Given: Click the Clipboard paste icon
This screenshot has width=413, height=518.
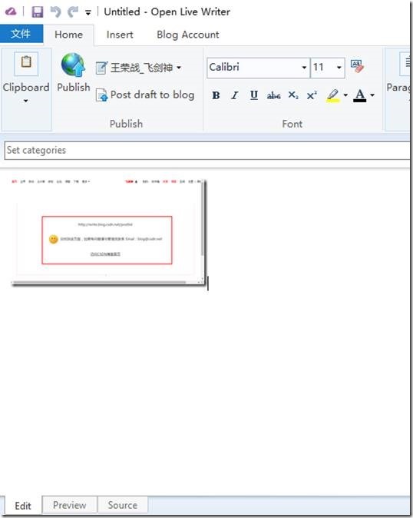Looking at the screenshot, I should coord(26,64).
